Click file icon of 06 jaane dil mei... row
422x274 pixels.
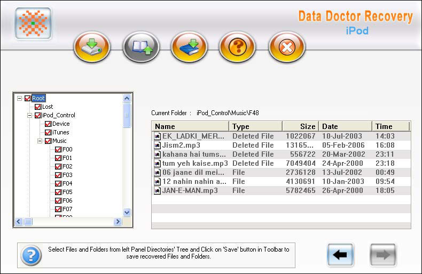click(x=157, y=173)
